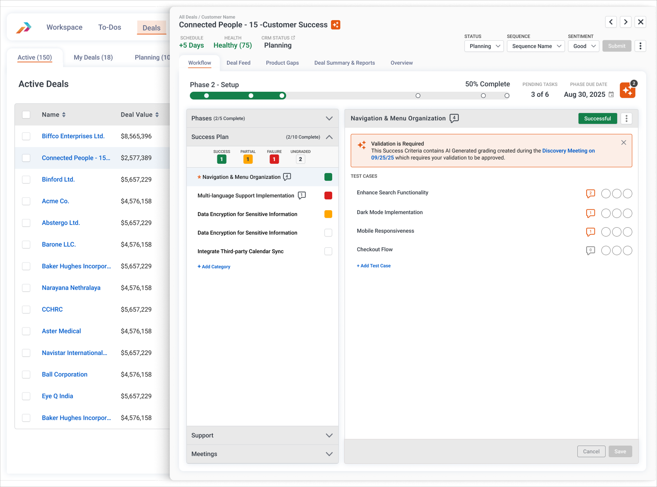Expand the Meetings section

[x=329, y=454]
